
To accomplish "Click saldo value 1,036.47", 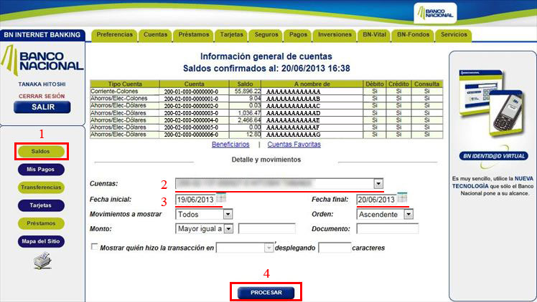I will tap(249, 113).
